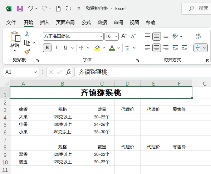Switch to the 视图 tab
Screen dimensions: 211x174
tap(134, 22)
